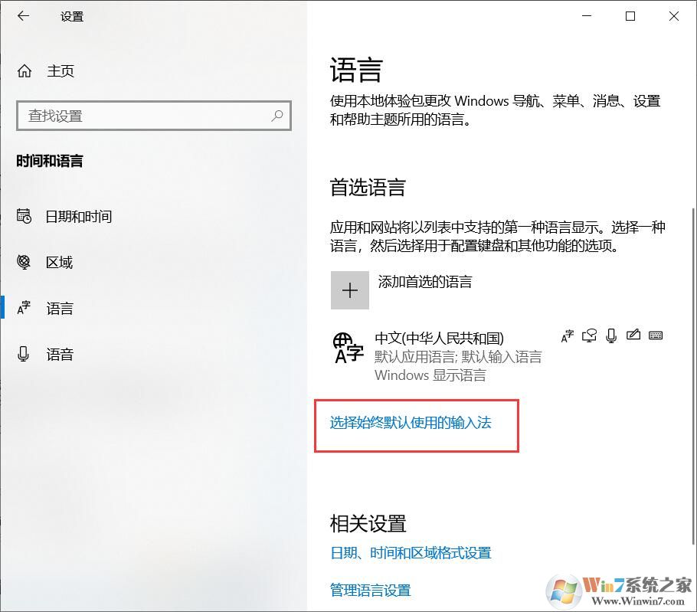This screenshot has width=697, height=612.
Task: Click the speech recognition microphone icon for Chinese
Action: tap(610, 335)
